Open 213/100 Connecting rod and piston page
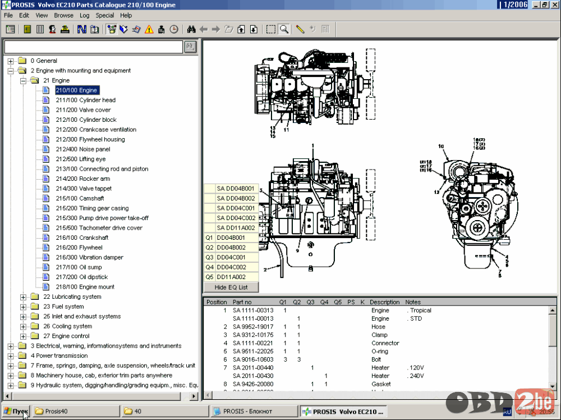The width and height of the screenshot is (561, 420). coord(102,169)
